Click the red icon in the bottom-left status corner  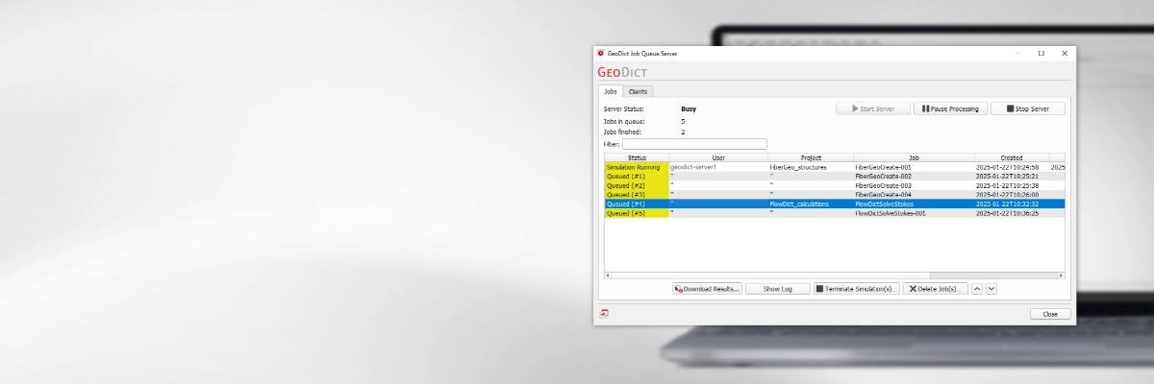click(604, 313)
